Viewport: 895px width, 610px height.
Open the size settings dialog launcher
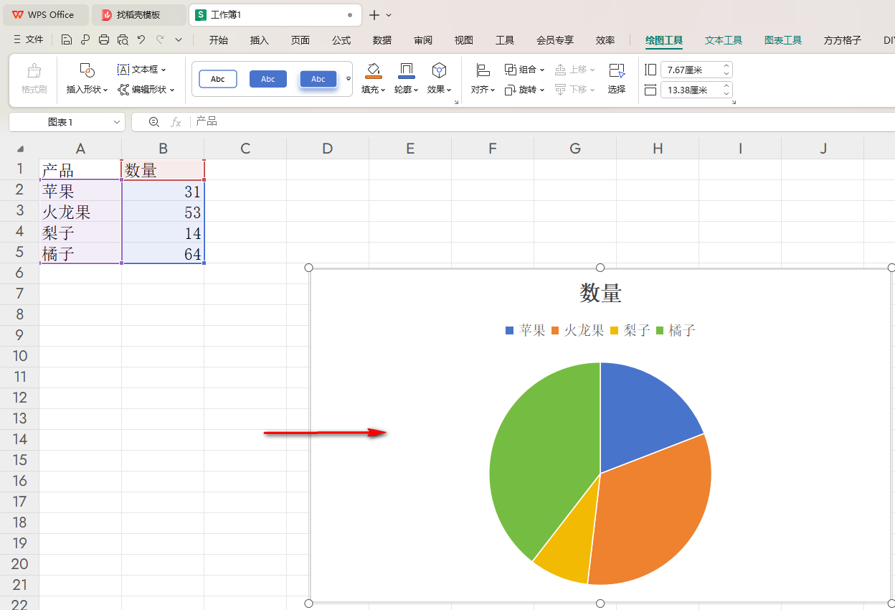tap(734, 103)
